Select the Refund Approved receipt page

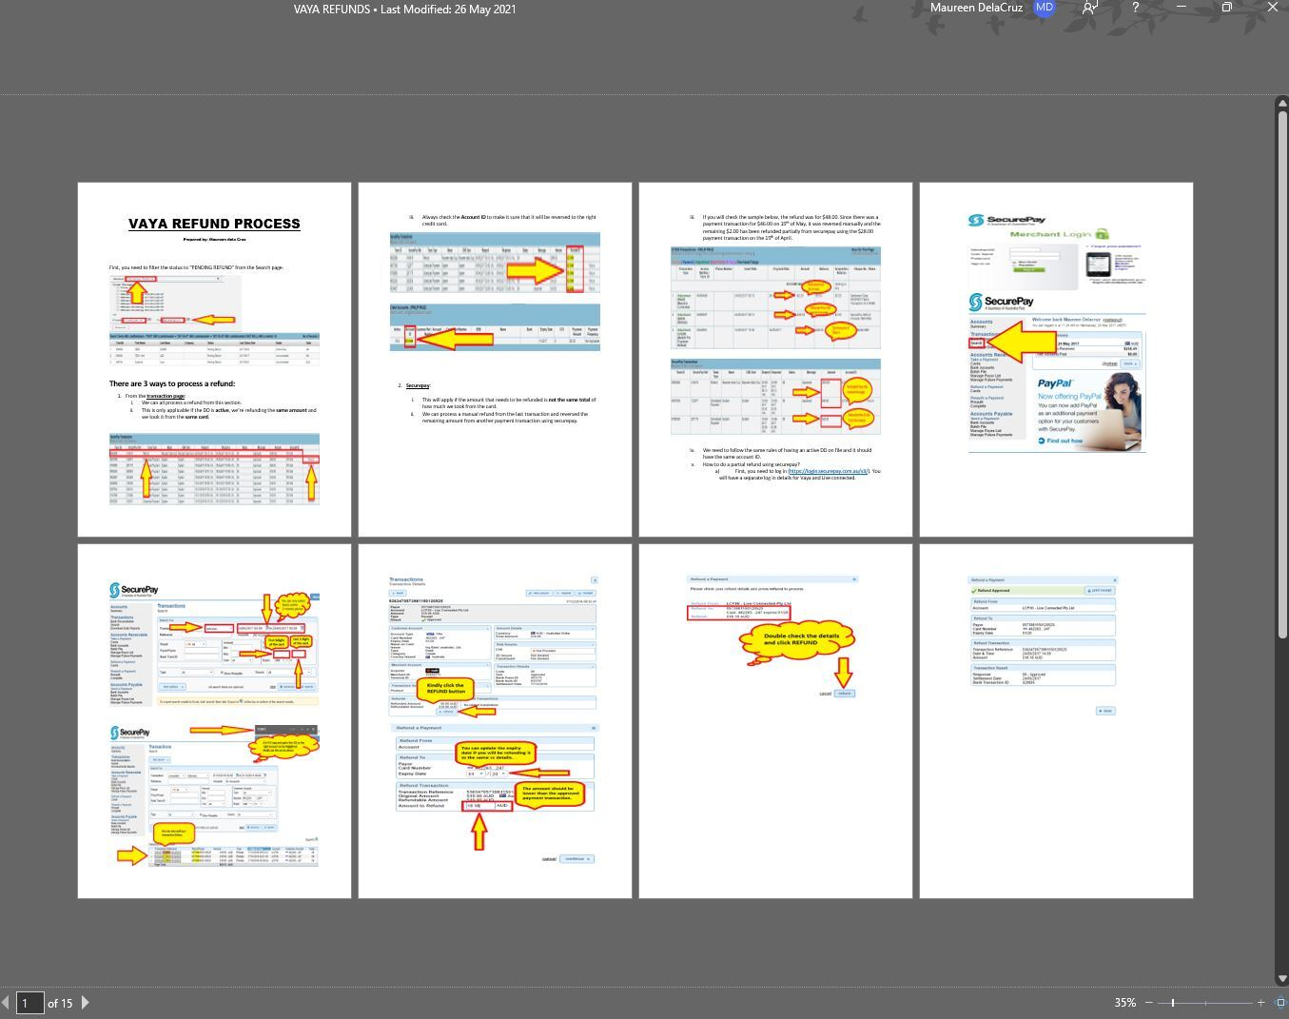click(1056, 721)
